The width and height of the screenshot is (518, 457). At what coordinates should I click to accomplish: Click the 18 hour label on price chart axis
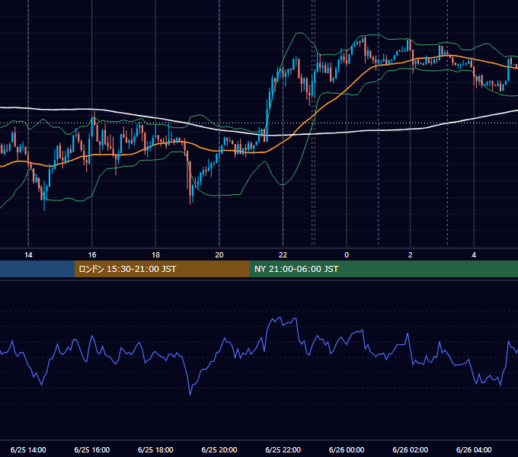(155, 255)
